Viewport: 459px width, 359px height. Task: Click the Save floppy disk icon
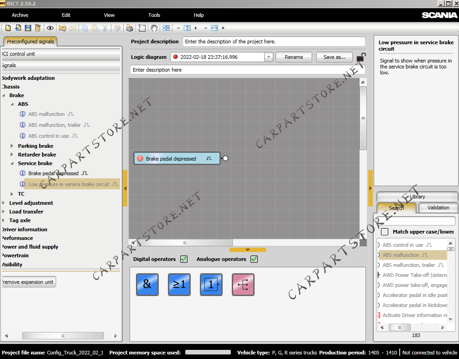click(28, 28)
